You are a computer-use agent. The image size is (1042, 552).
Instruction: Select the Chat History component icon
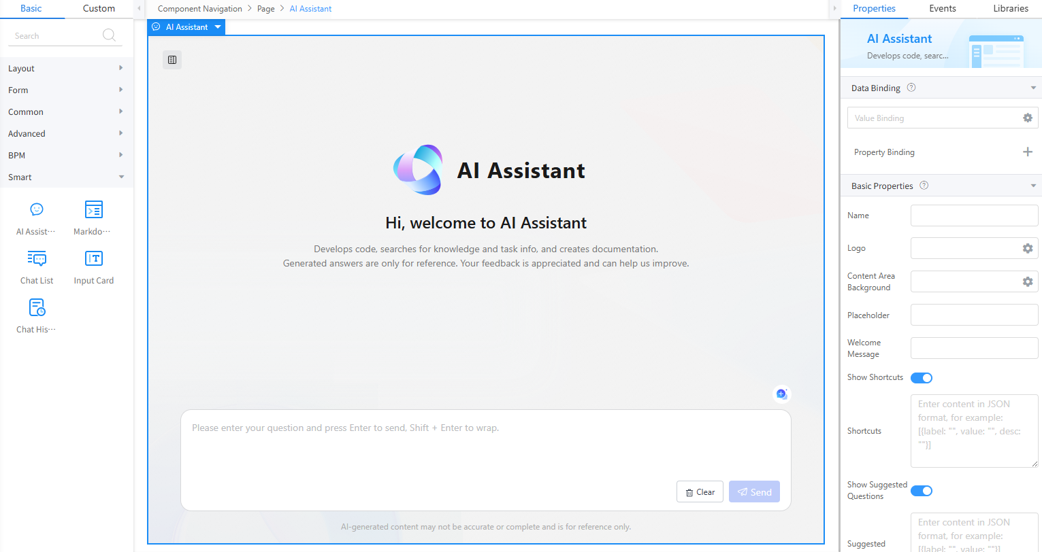click(x=37, y=308)
